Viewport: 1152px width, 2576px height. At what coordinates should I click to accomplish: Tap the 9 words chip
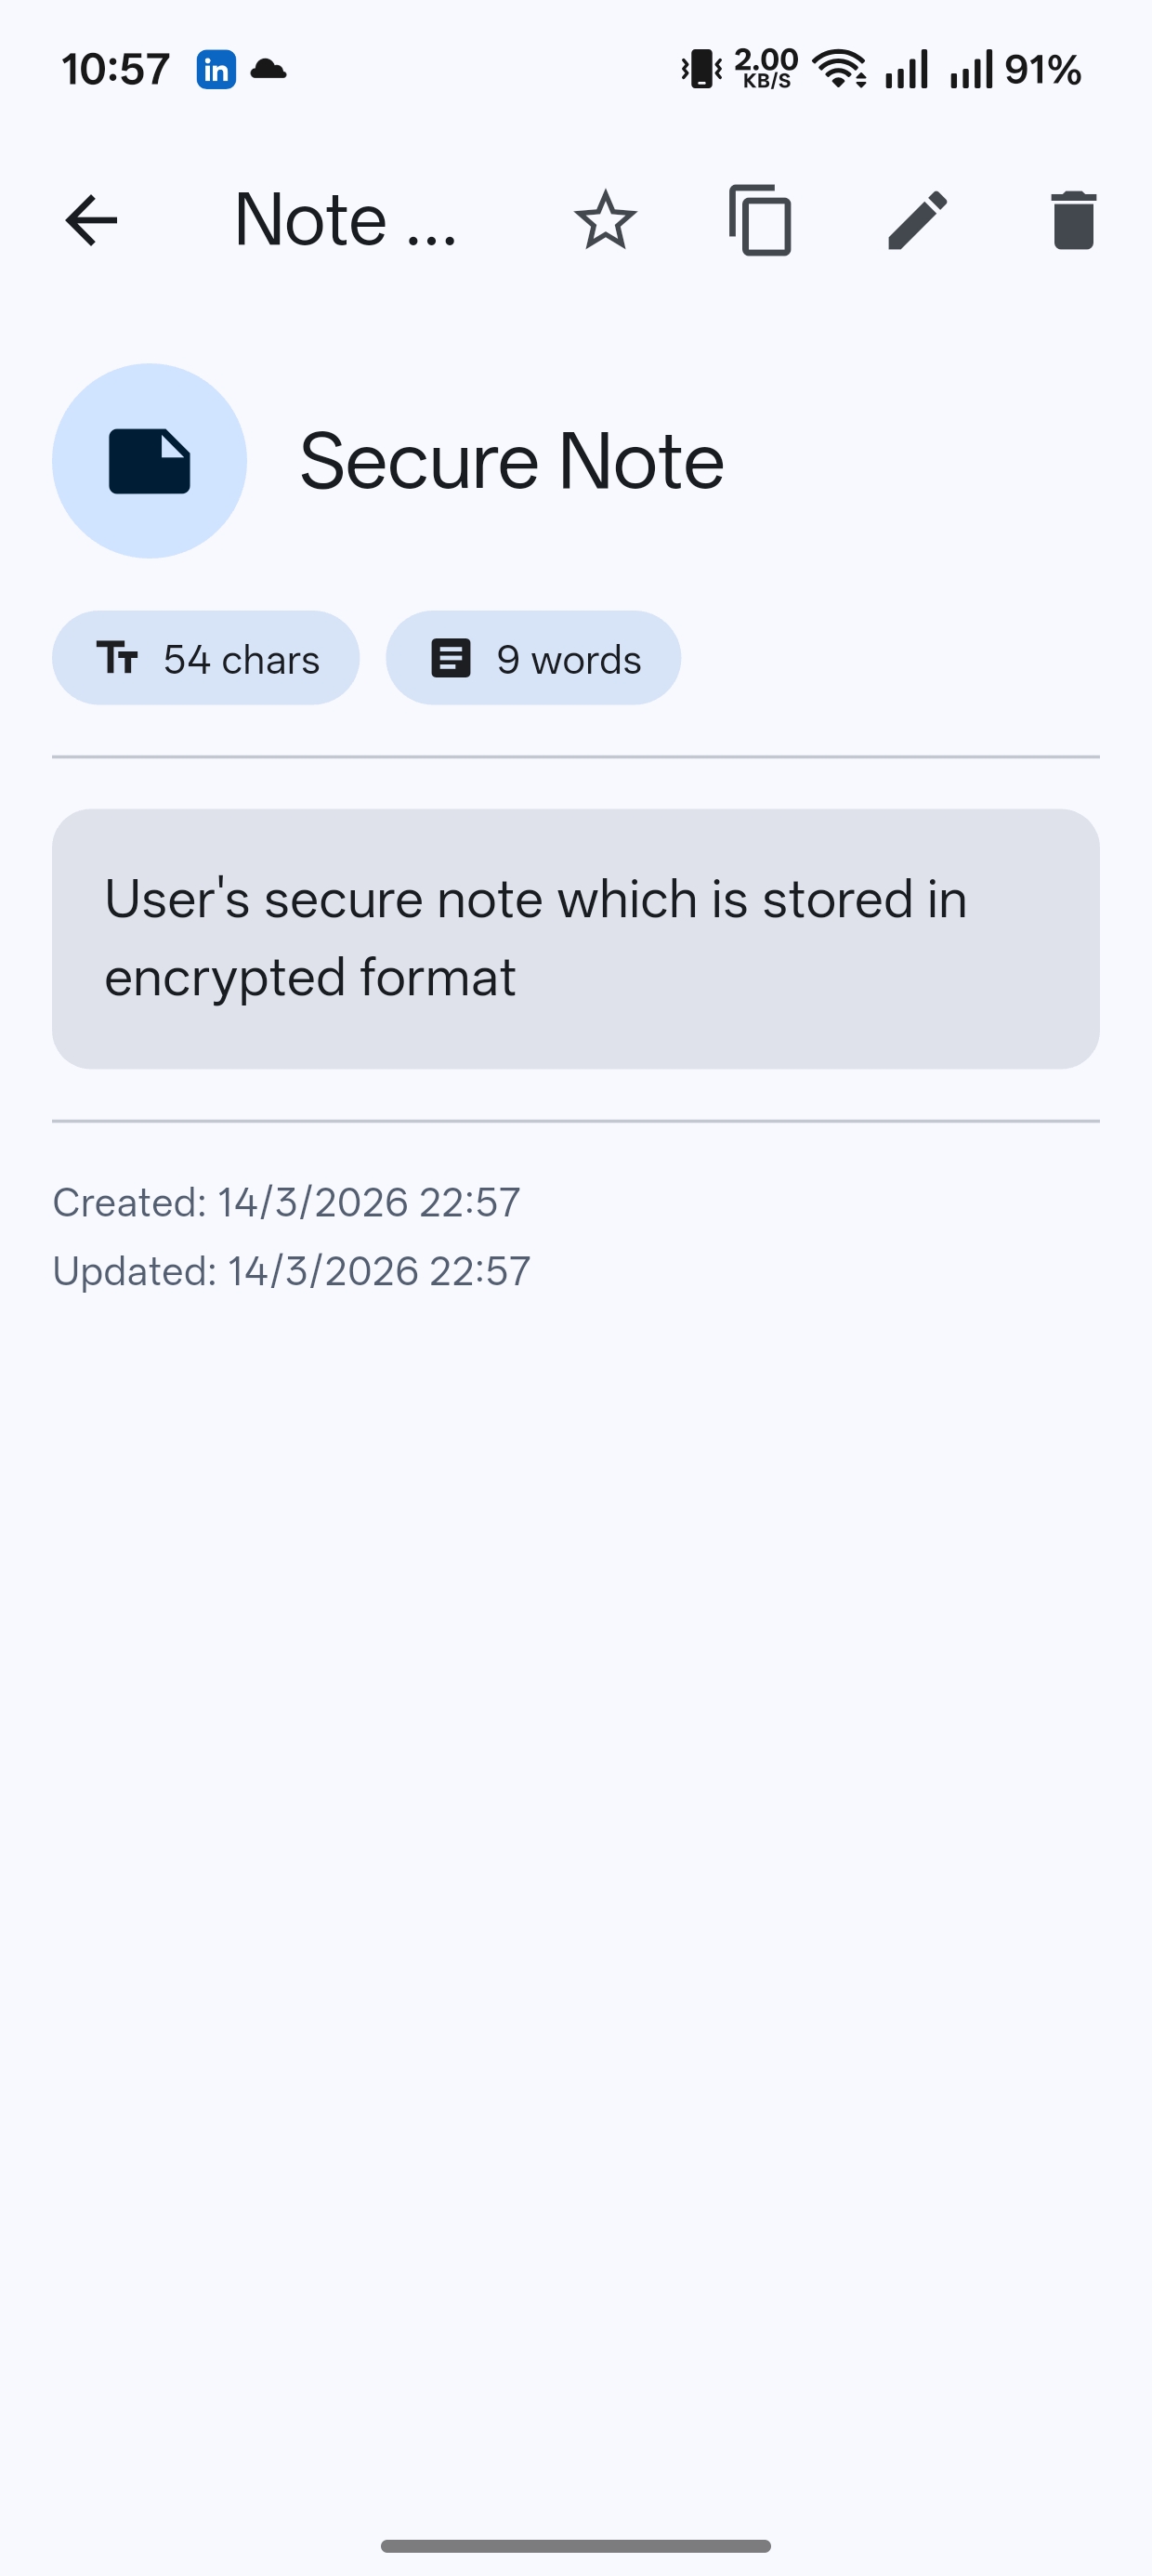pos(533,658)
